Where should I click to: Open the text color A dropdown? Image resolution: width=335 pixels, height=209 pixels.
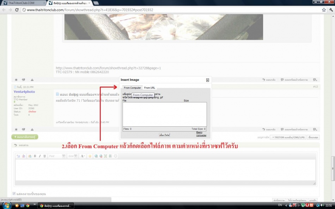[x=83, y=156]
